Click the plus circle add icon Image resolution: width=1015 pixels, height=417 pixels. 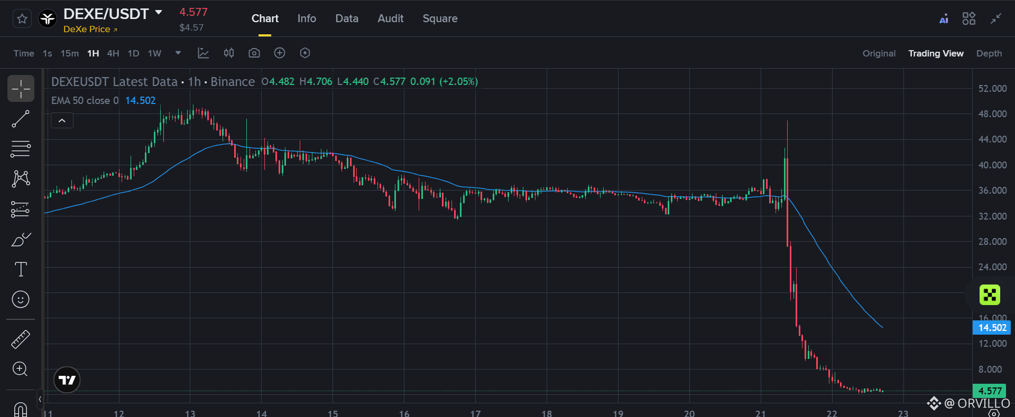tap(280, 53)
